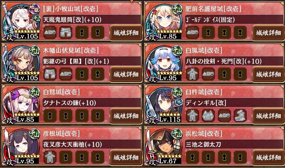
Task: Click the 白鳳城 character portrait
Action: coord(164,63)
